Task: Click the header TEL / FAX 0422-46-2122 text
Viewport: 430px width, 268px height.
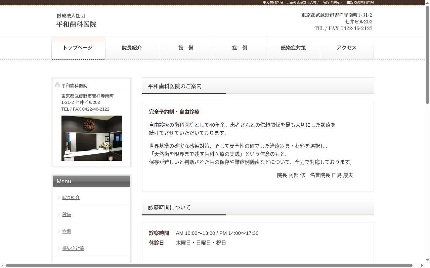Action: pos(343,28)
